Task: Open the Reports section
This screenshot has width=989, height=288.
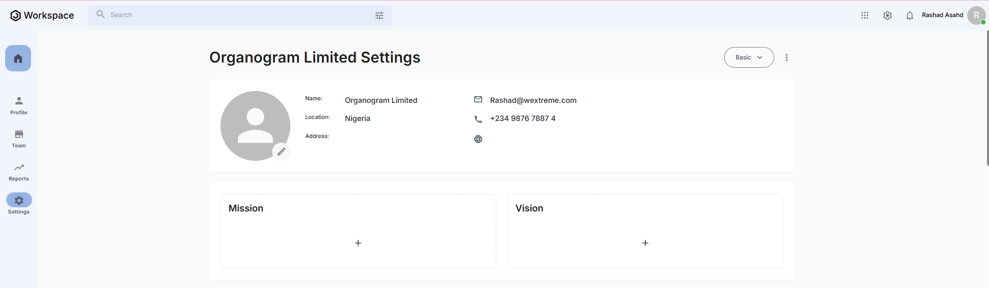Action: 19,171
